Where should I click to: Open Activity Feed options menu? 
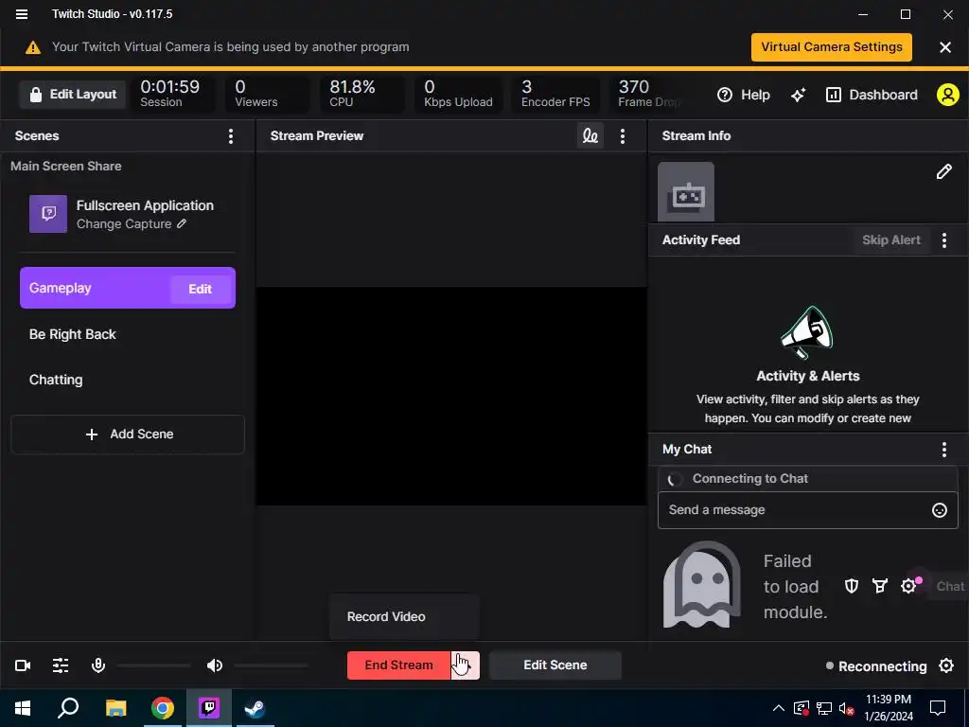coord(943,239)
